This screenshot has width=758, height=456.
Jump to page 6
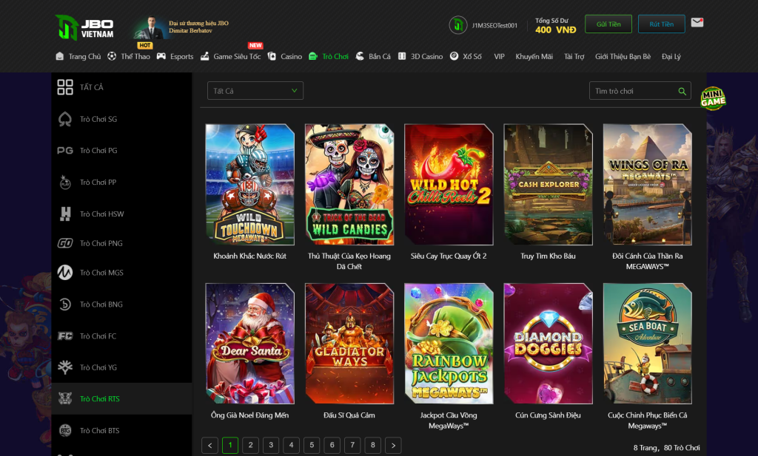click(x=332, y=446)
